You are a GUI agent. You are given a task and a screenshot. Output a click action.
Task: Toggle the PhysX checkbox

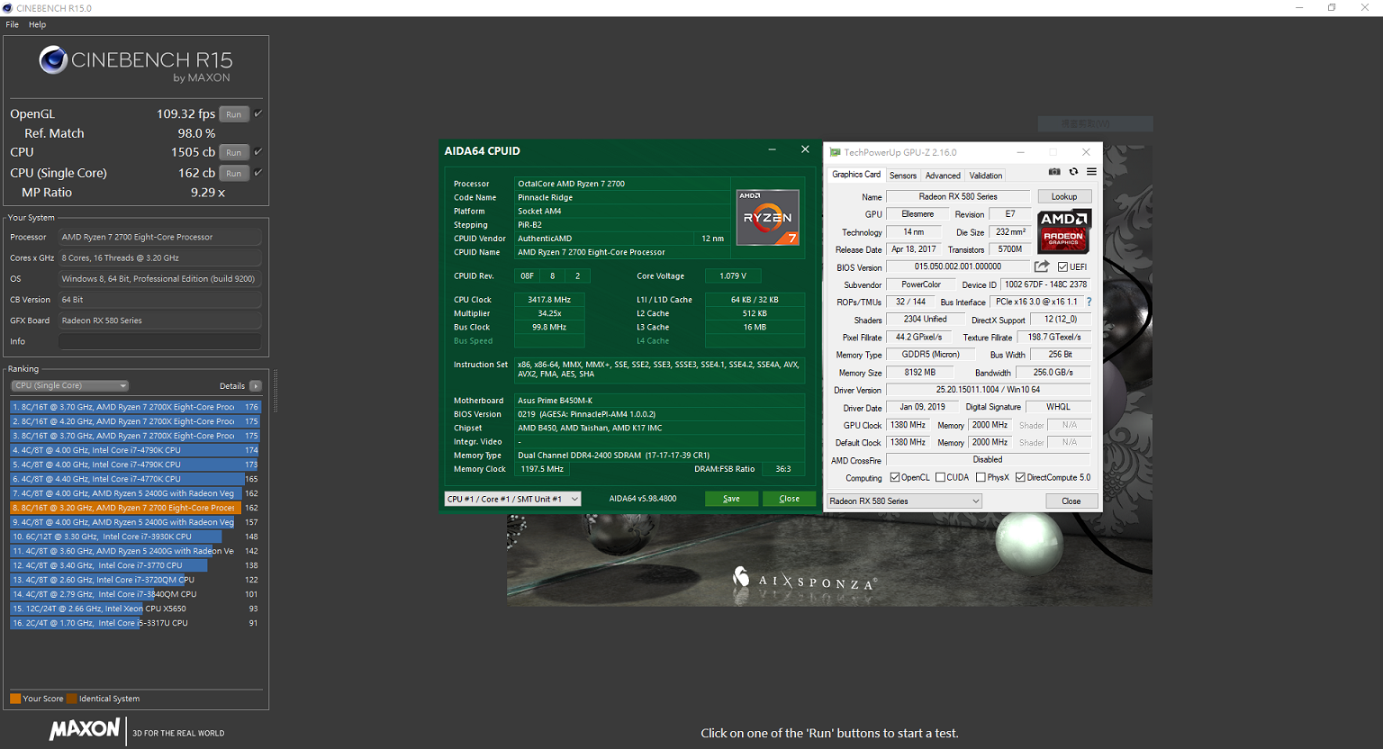pos(981,477)
